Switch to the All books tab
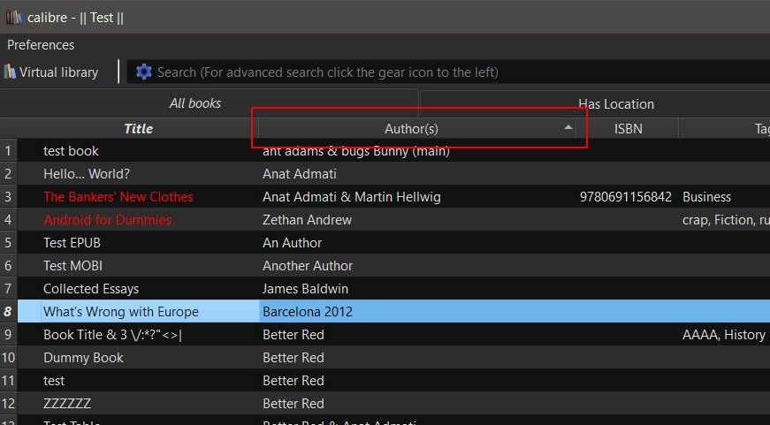 (195, 103)
